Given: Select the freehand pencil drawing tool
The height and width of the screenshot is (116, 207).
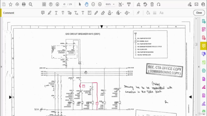Looking at the screenshot, I should pyautogui.click(x=96, y=13).
